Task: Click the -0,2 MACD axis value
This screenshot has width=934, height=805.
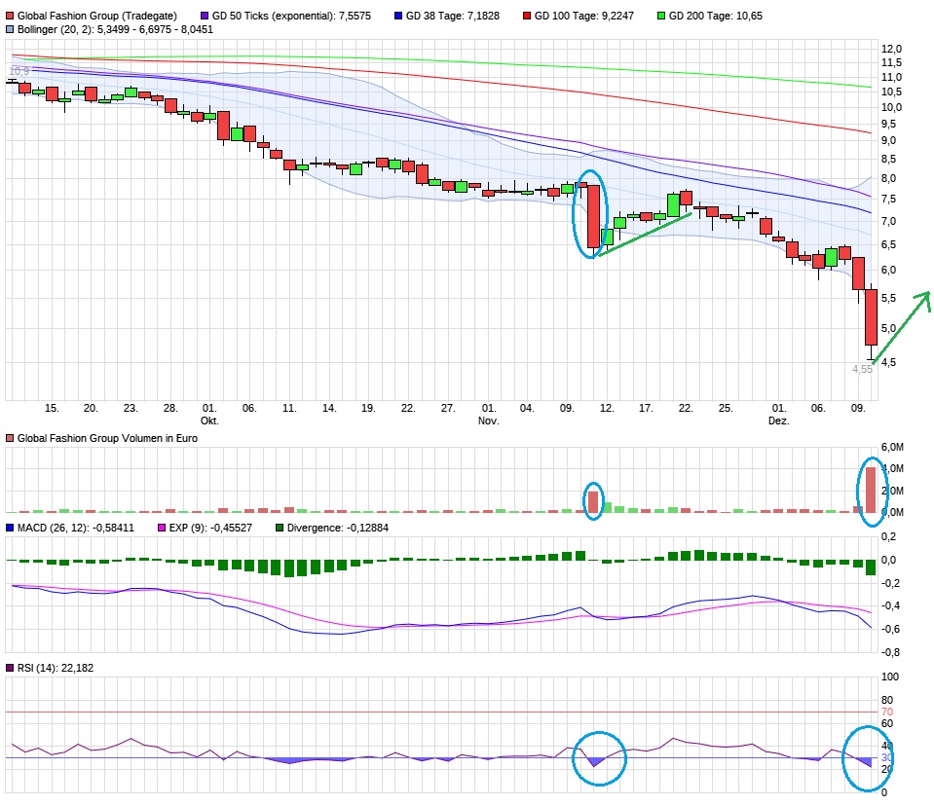Action: (890, 583)
